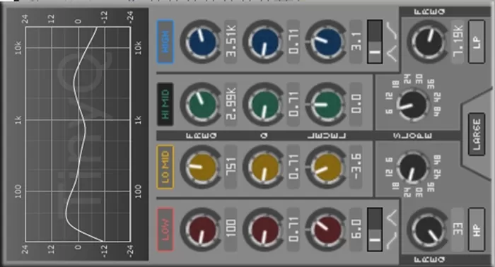The width and height of the screenshot is (495, 267).
Task: Toggle the HI MID band button
Action: (165, 105)
